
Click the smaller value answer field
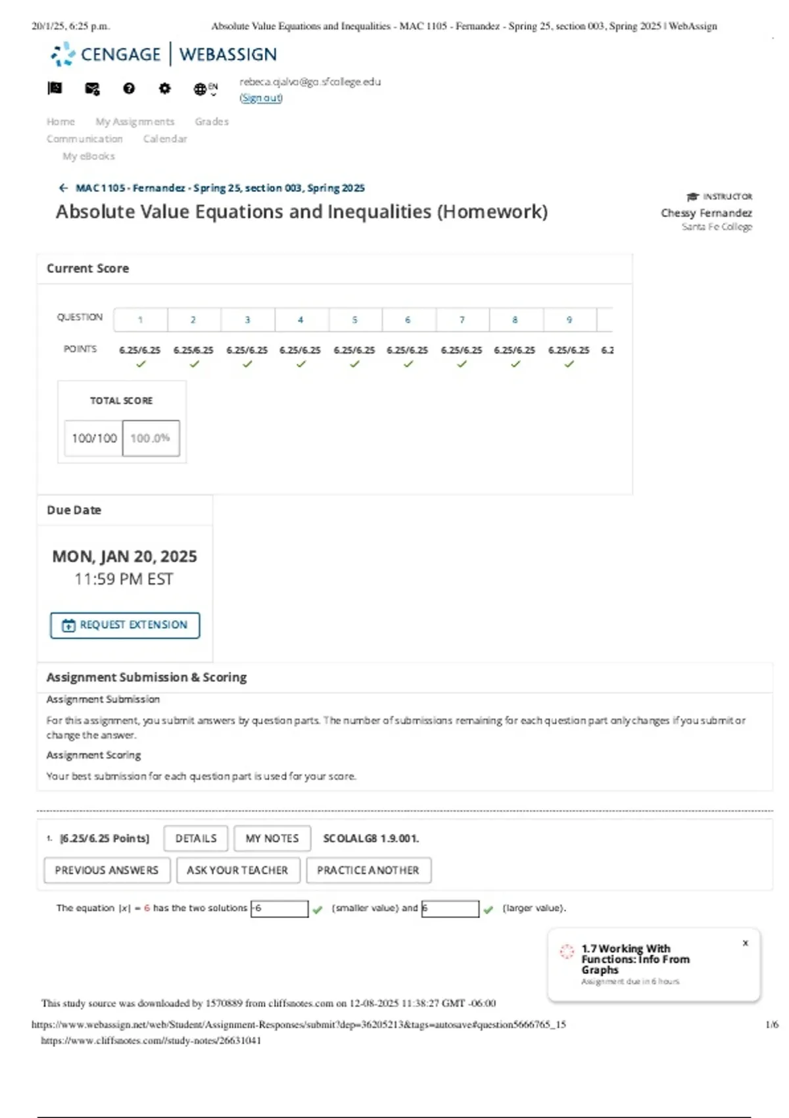coord(279,908)
